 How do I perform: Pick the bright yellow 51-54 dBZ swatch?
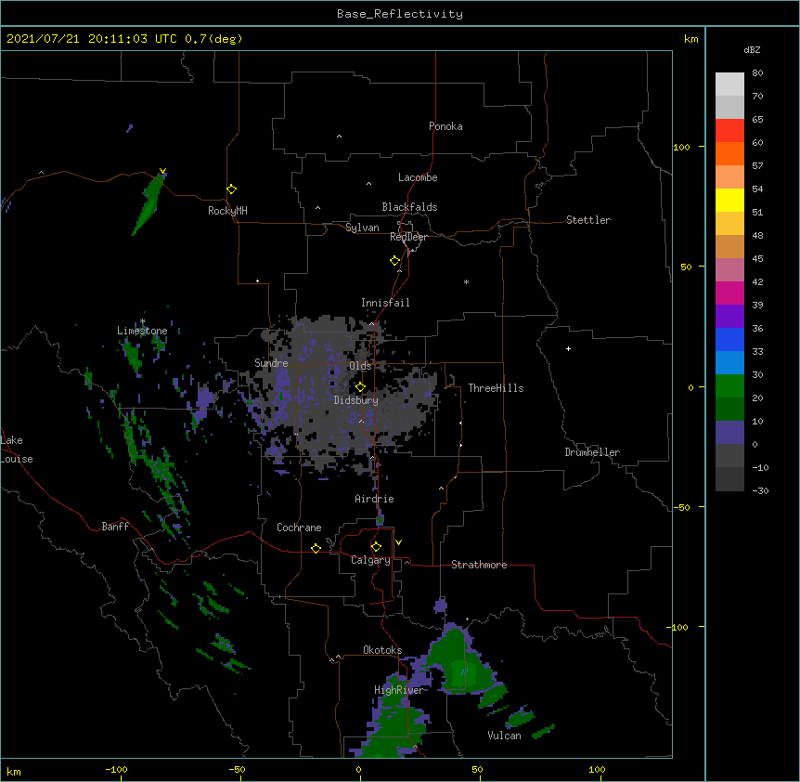[729, 200]
